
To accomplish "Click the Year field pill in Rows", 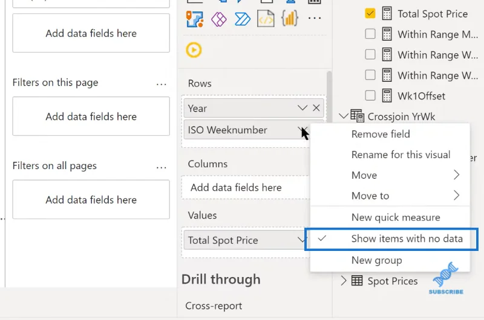I will 253,108.
